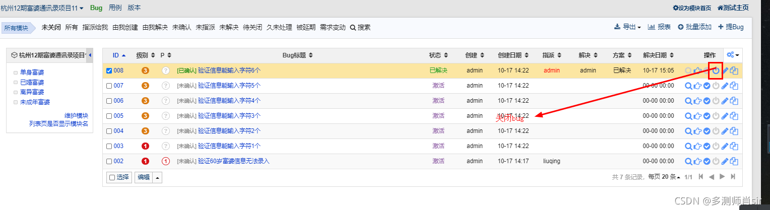This screenshot has height=210, width=770.
Task: Click the 设为模块首页 link
Action: pos(692,8)
